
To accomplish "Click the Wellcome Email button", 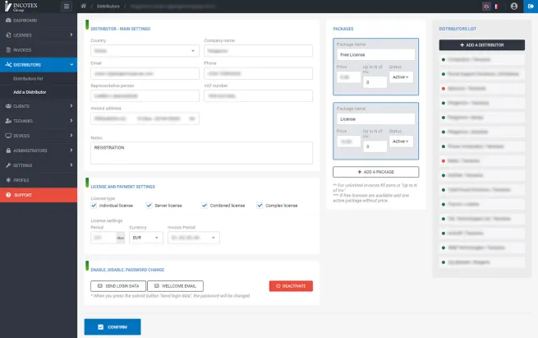I will click(x=175, y=286).
